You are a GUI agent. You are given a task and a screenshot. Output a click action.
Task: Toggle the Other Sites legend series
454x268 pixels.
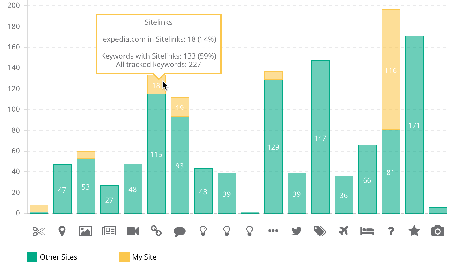[58, 257]
